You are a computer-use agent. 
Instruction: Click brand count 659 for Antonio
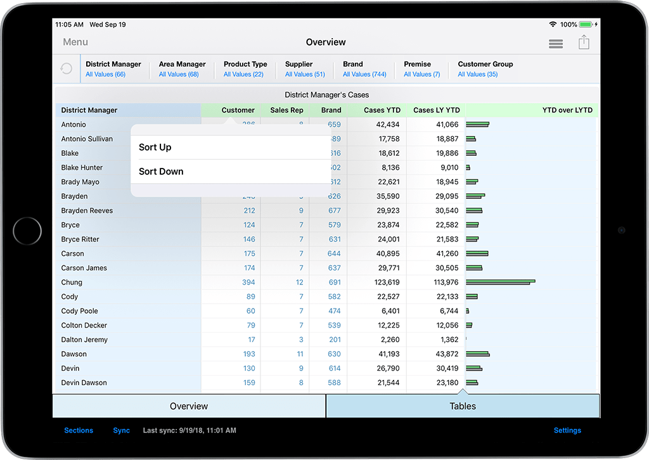334,125
